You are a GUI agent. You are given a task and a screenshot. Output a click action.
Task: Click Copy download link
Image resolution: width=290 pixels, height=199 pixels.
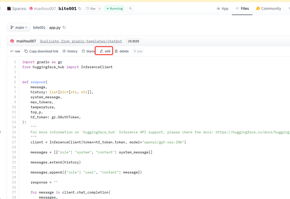(x=41, y=51)
